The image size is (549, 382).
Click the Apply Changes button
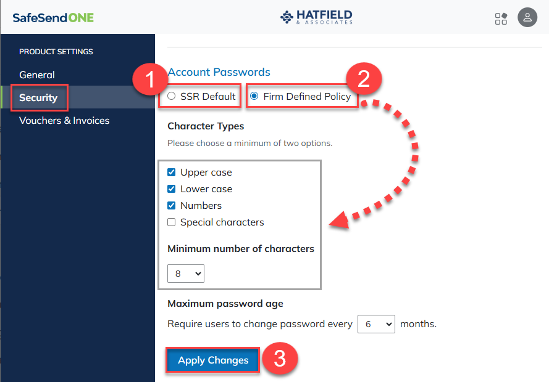click(213, 360)
